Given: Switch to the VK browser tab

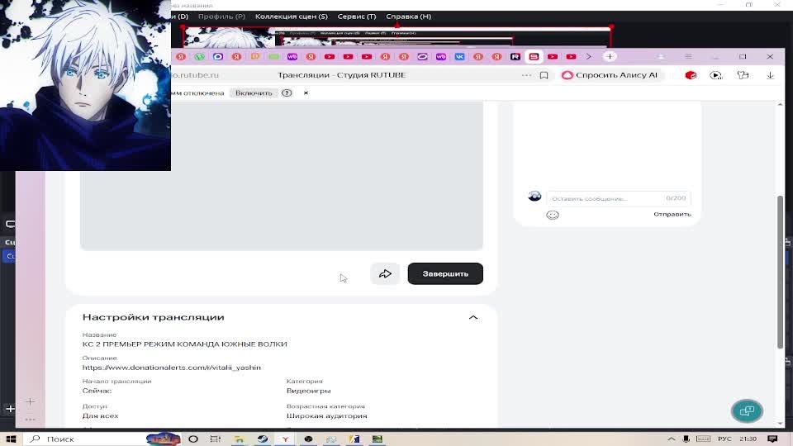Looking at the screenshot, I should click(x=459, y=57).
